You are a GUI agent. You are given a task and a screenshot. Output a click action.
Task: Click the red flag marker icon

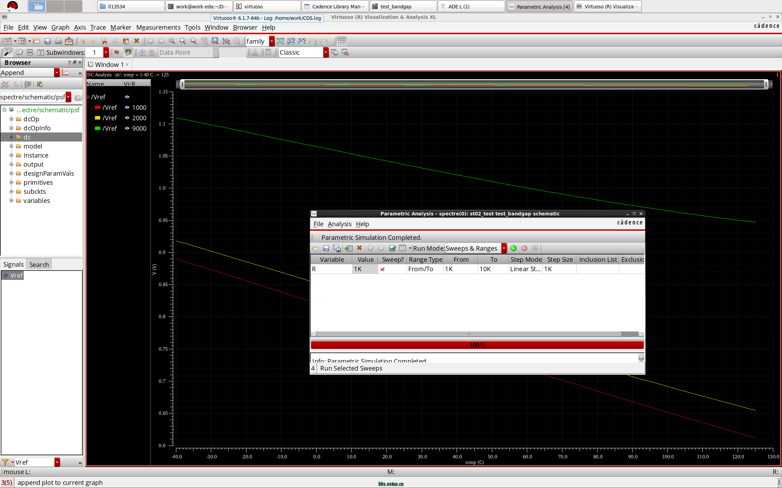click(117, 52)
